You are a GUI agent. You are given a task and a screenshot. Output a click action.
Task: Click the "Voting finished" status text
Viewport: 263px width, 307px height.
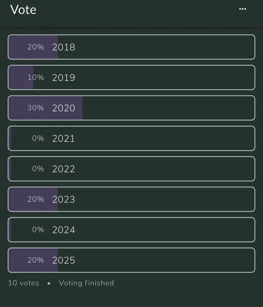86,283
